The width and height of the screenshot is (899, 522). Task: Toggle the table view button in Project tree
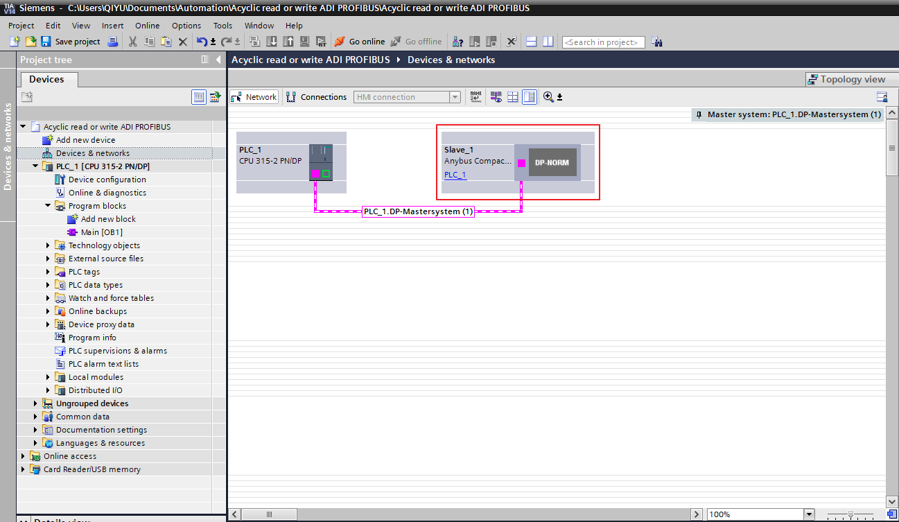pos(199,97)
